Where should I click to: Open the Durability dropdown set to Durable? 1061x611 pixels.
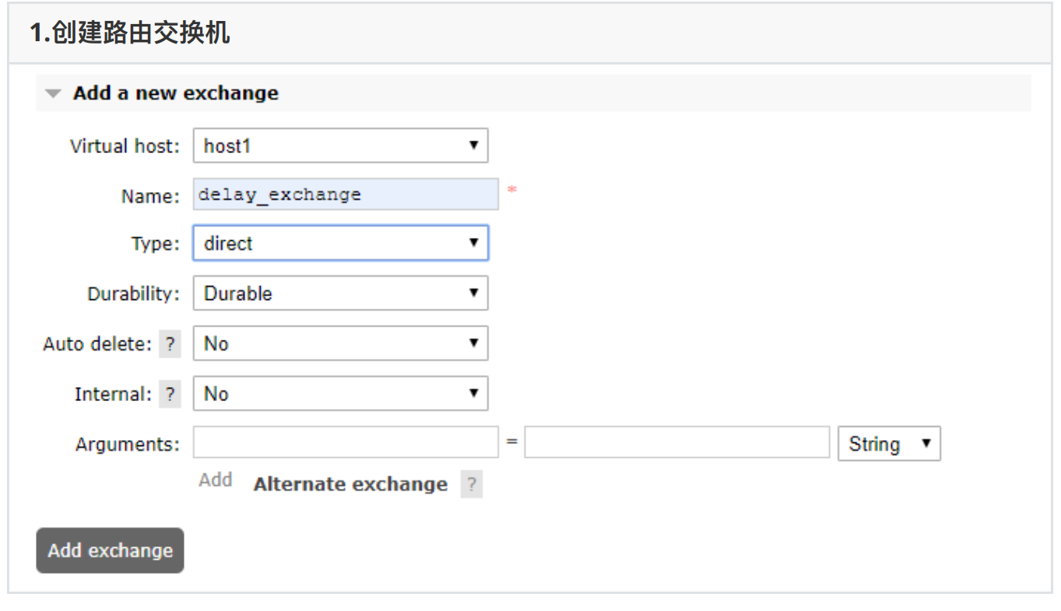tap(340, 294)
